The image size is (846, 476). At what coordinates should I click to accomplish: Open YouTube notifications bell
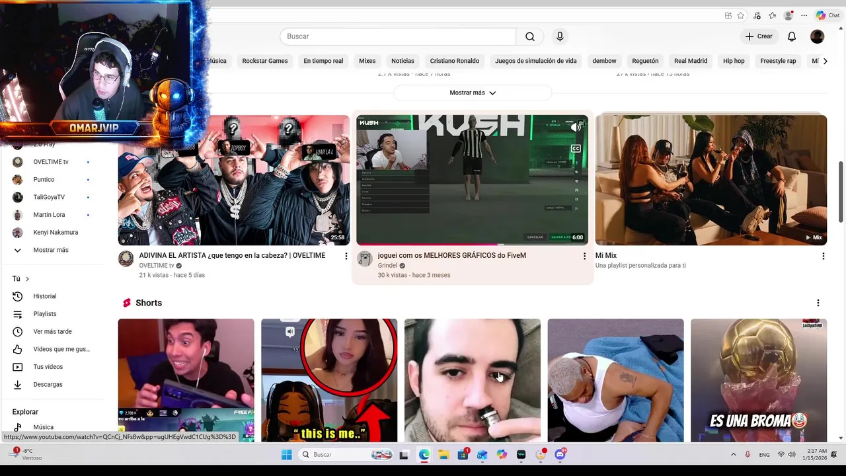791,36
